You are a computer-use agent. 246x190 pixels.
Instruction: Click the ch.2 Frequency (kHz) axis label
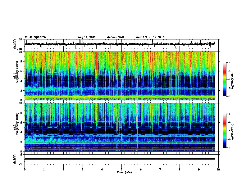[16, 124]
